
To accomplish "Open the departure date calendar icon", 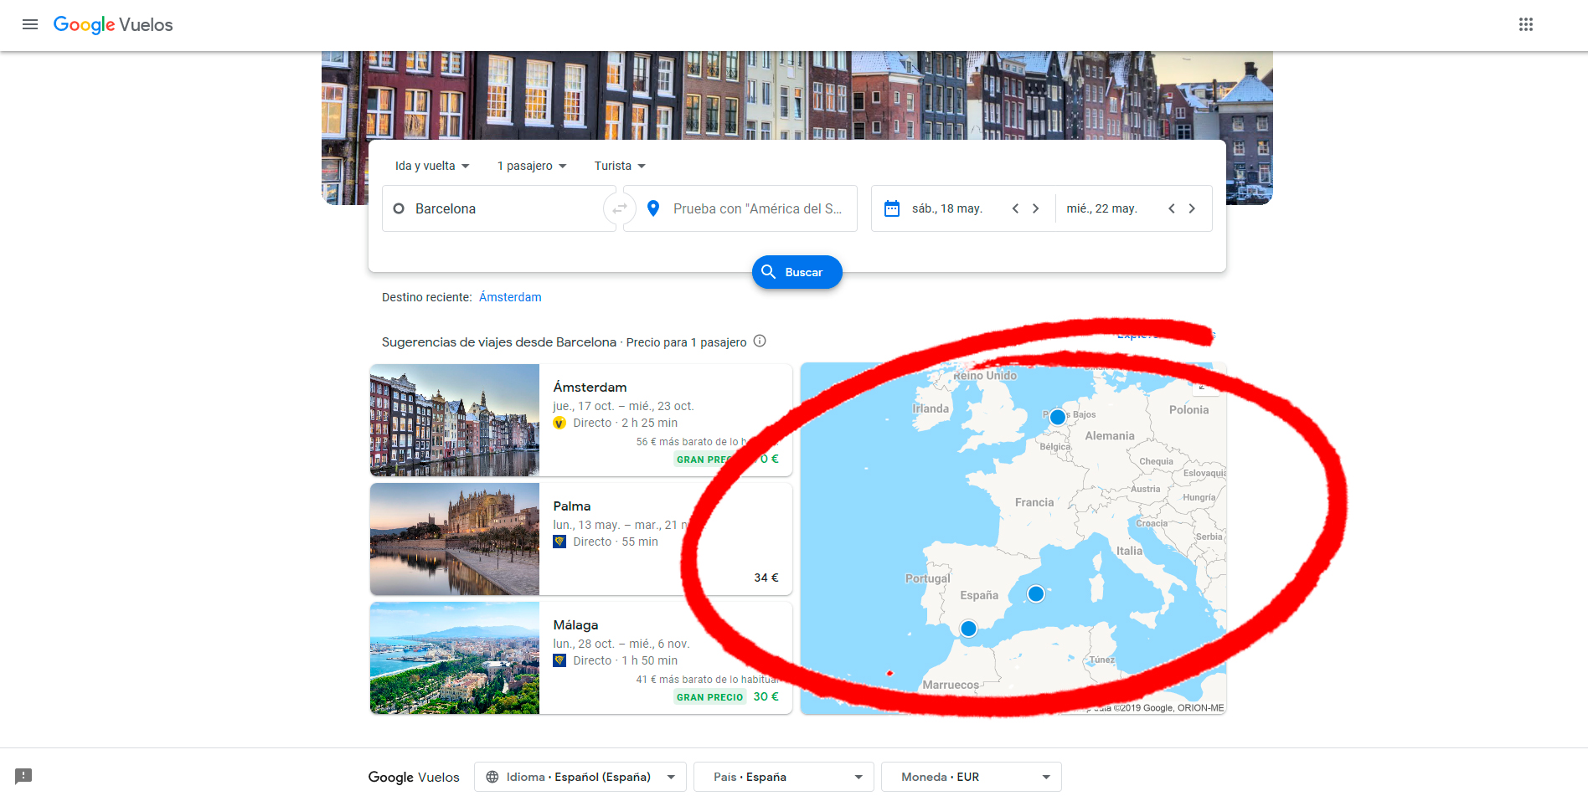I will 892,208.
